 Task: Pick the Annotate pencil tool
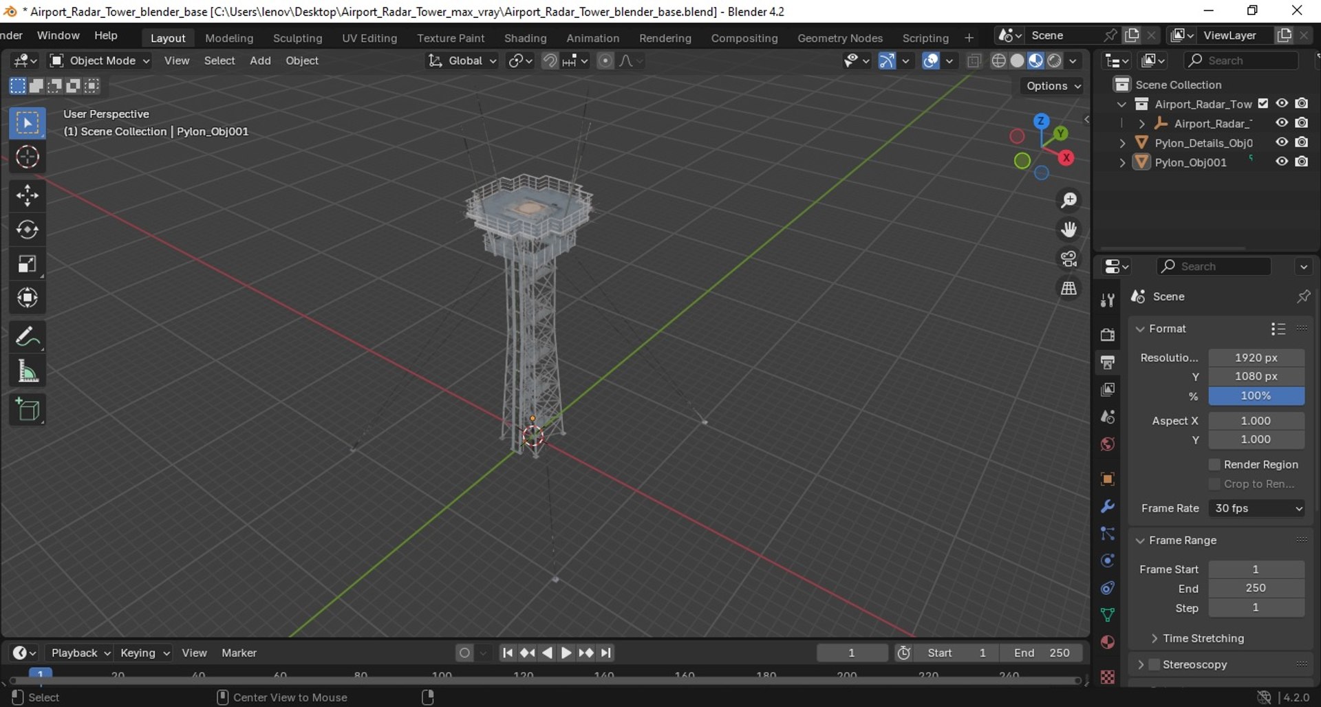(28, 337)
